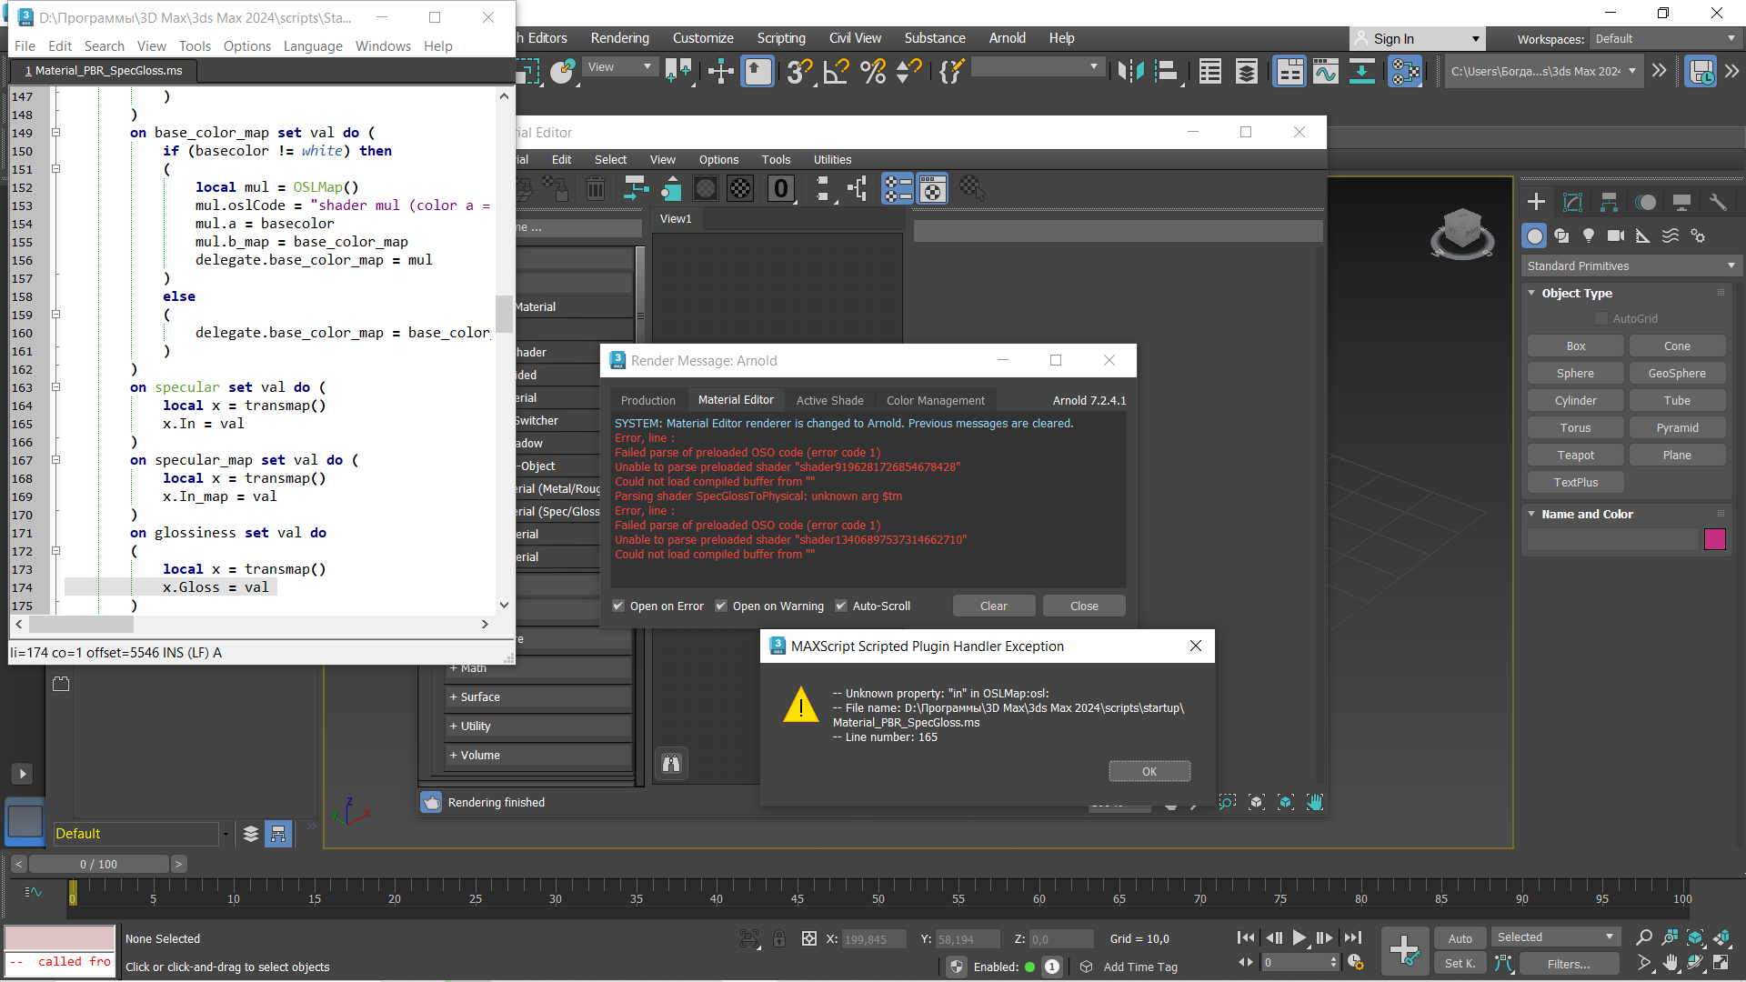Click the Selection Lock padlock icon

779,938
